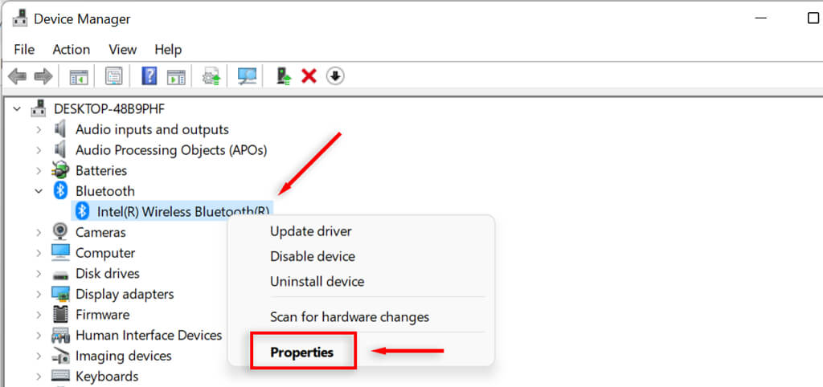The image size is (823, 387).
Task: Collapse the Bluetooth category
Action: click(x=39, y=191)
